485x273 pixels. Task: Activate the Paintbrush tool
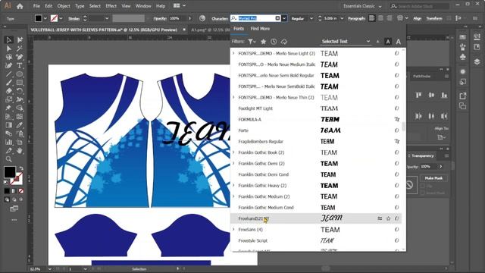[8, 83]
